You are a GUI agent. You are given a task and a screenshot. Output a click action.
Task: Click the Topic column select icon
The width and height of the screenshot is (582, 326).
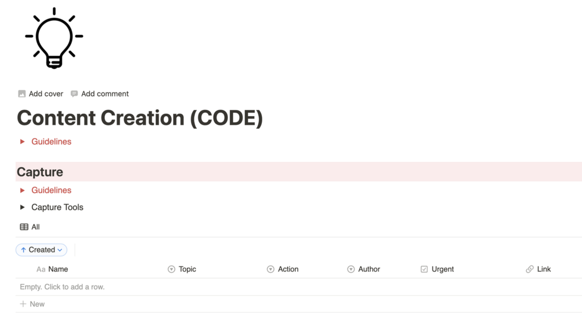point(171,269)
